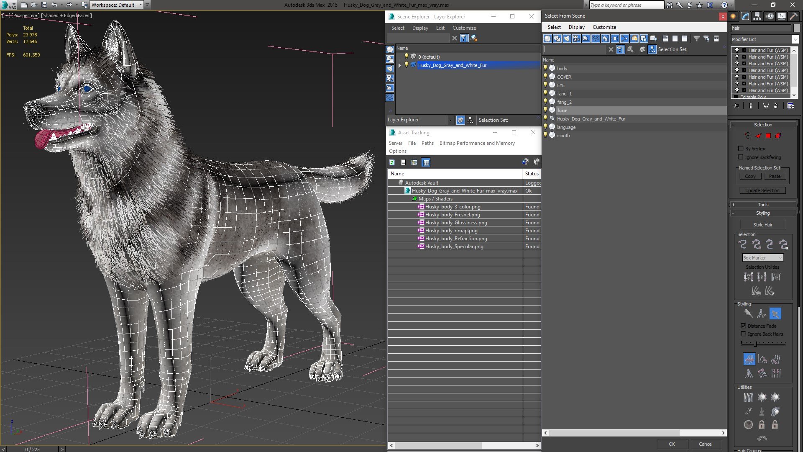
Task: Click the OK button
Action: (672, 444)
